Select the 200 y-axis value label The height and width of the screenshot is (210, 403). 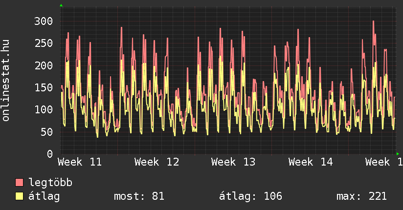pyautogui.click(x=44, y=65)
